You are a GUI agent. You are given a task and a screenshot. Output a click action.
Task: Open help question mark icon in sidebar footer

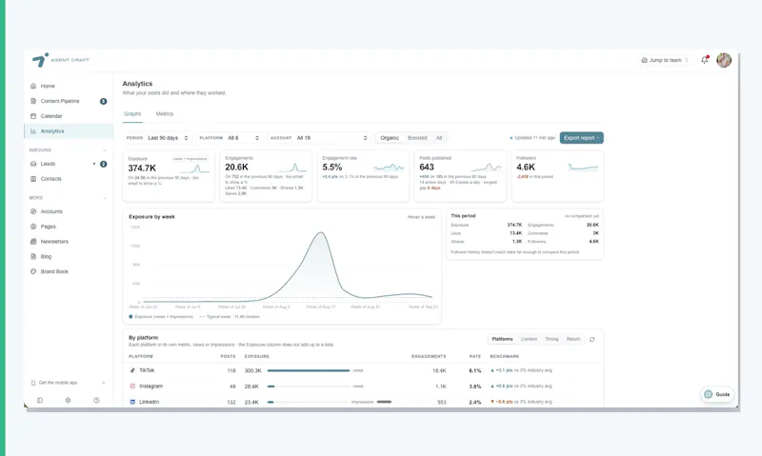[x=96, y=400]
